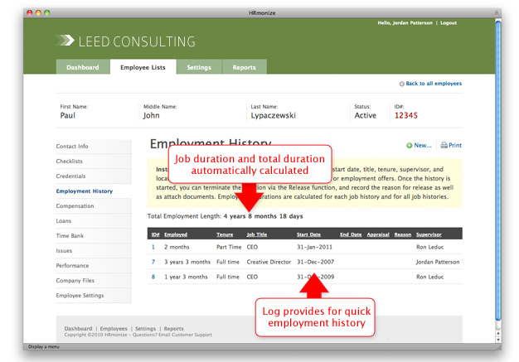Open the Credentials sidebar section

[70, 176]
